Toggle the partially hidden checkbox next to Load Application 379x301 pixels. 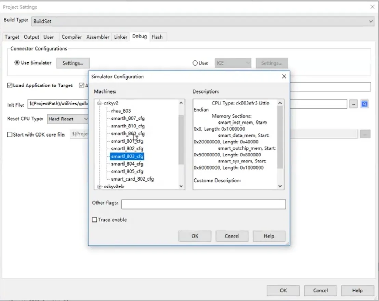click(82, 85)
